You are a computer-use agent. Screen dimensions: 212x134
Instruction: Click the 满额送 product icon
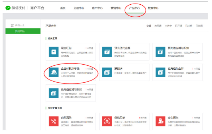(x=107, y=72)
